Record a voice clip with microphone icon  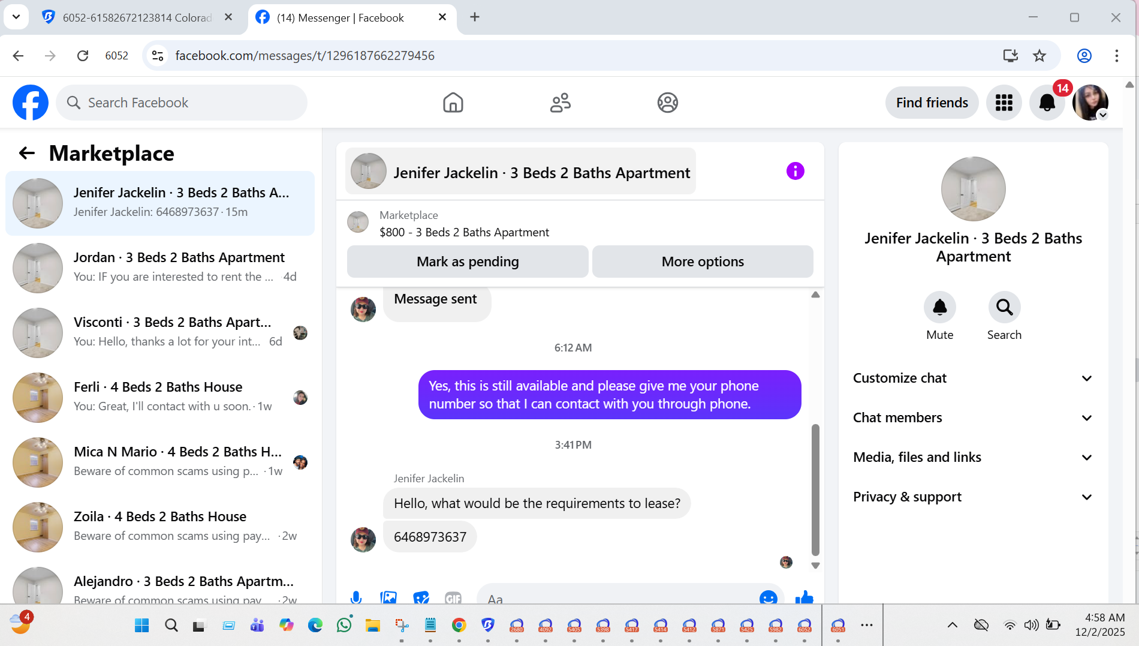tap(356, 597)
